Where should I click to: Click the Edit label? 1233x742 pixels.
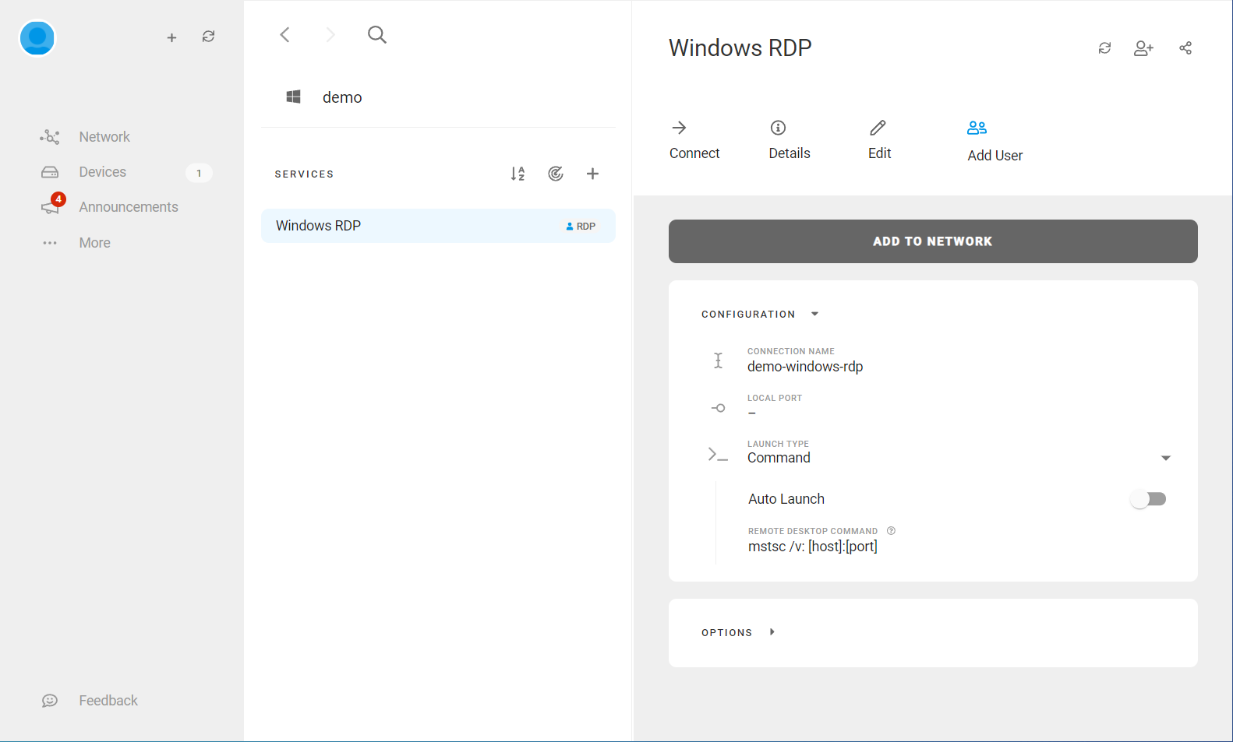(879, 153)
